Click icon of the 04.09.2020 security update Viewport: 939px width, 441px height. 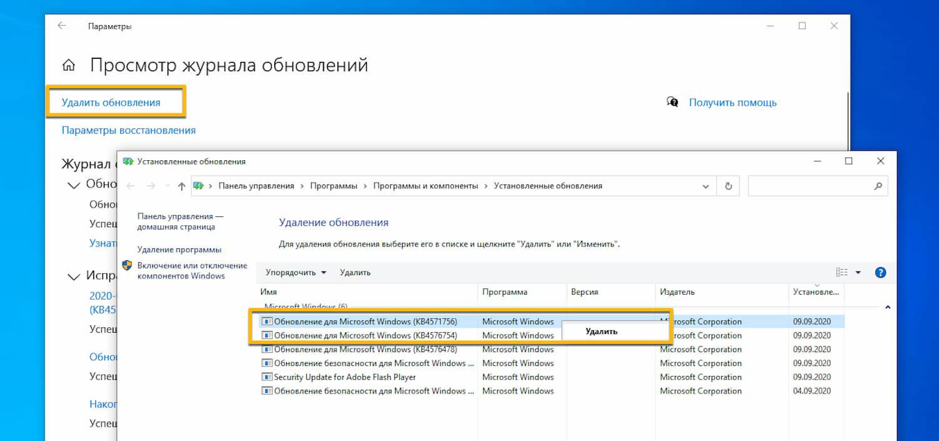267,390
